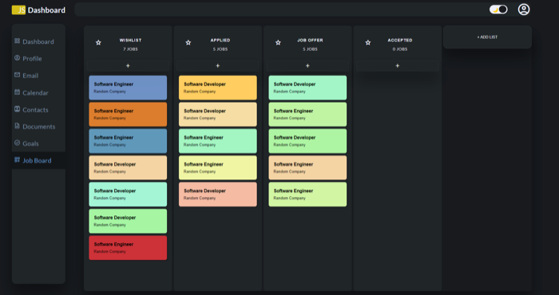
Task: Click the Contacts icon in sidebar
Action: coord(17,109)
